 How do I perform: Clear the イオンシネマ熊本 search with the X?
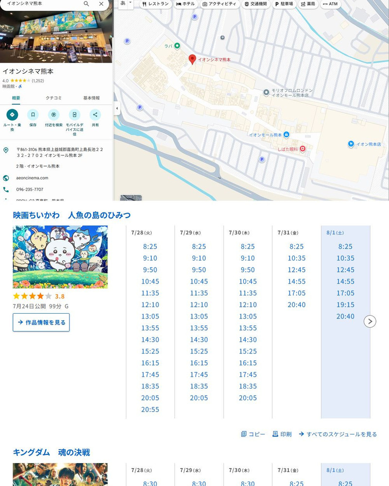[x=101, y=4]
